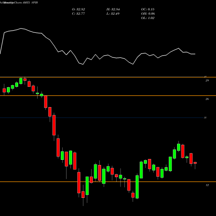Click the "AMEX SPIB" chart title
This screenshot has height=216, width=216.
click(x=30, y=3)
